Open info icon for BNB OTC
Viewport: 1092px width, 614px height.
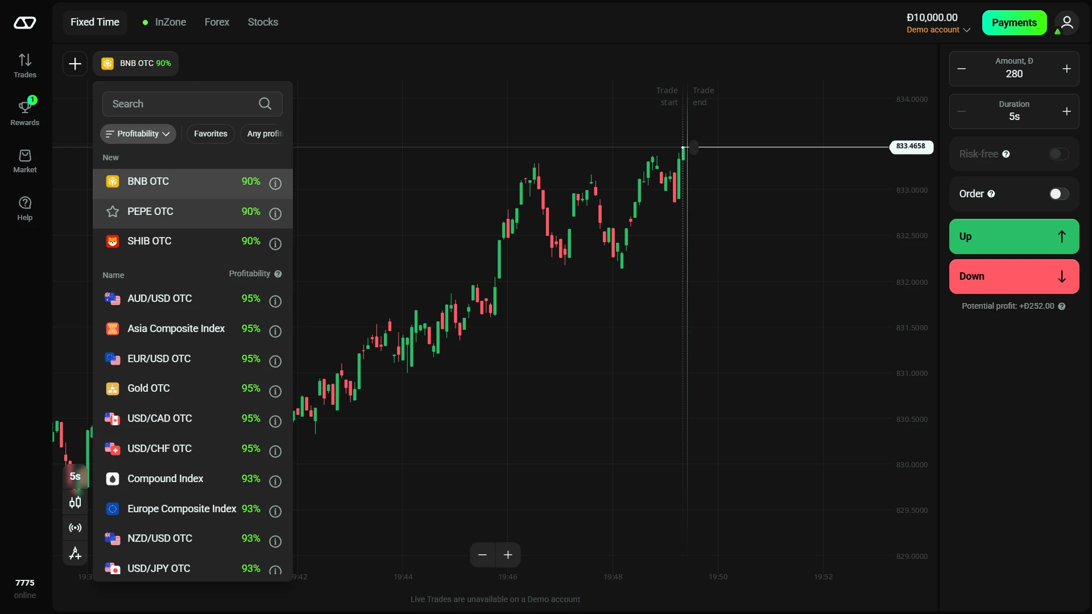[x=275, y=184]
